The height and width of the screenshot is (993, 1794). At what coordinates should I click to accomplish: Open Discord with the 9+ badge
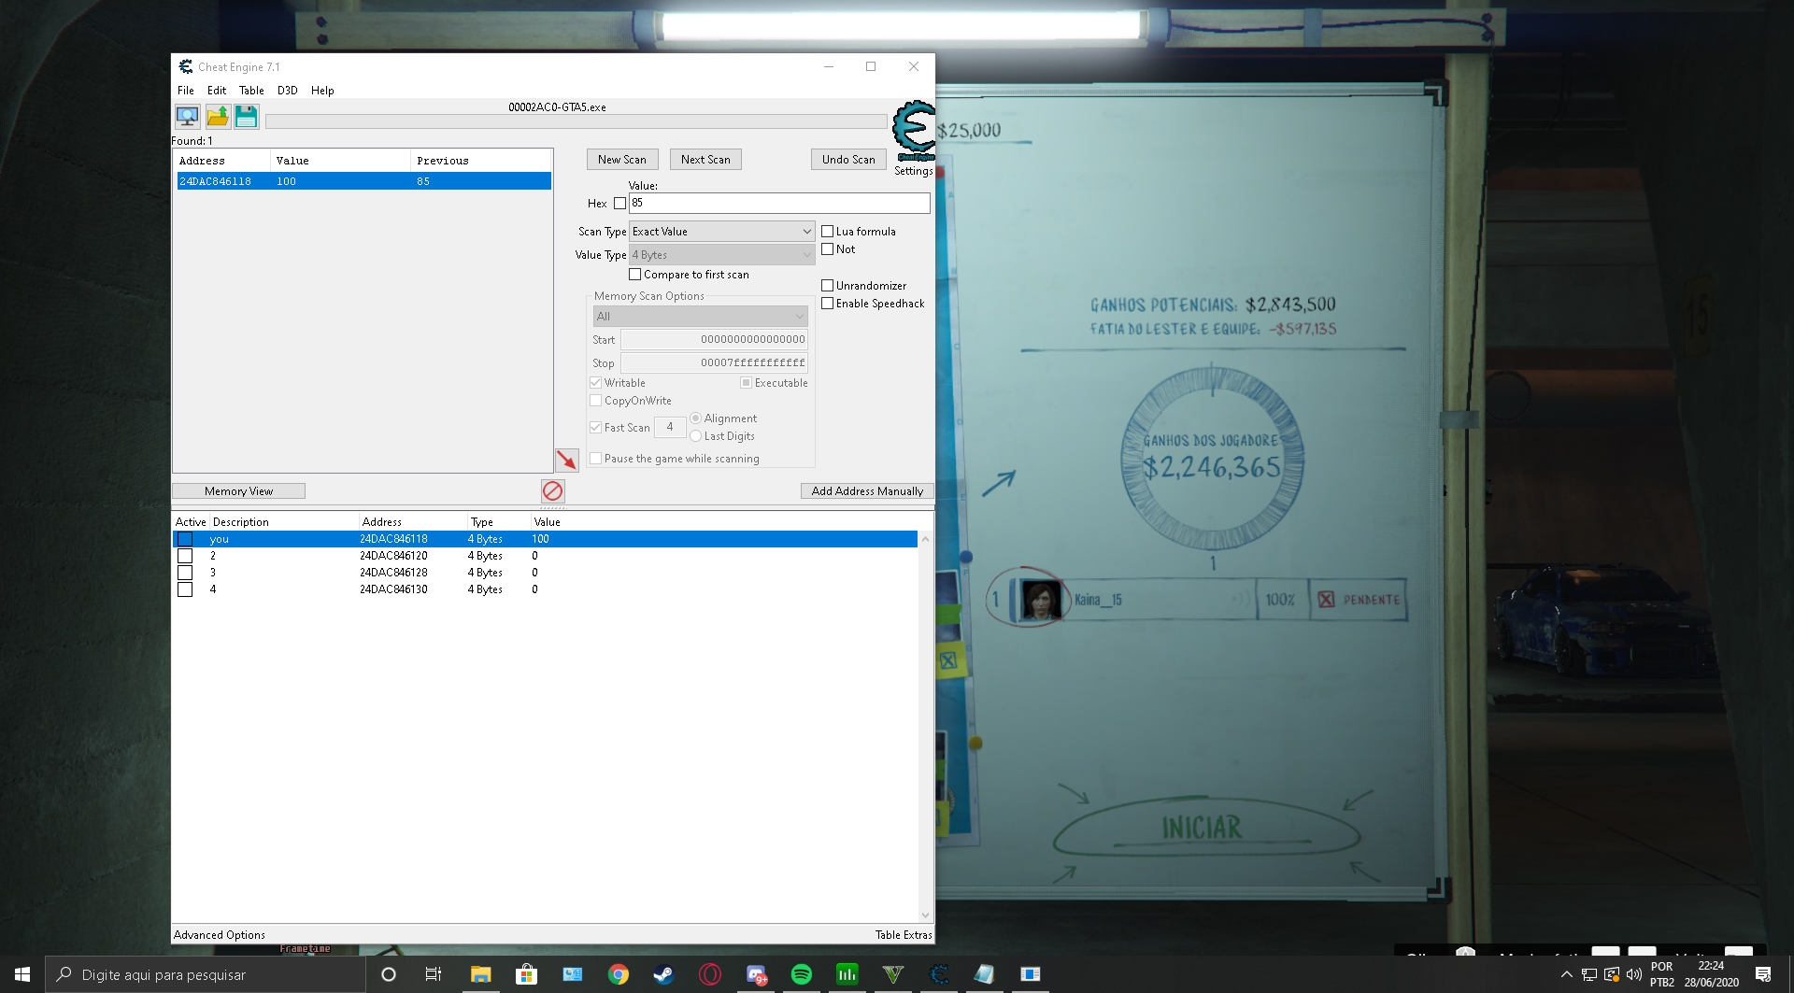point(756,974)
